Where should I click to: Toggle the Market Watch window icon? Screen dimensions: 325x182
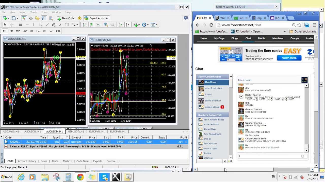point(24,18)
